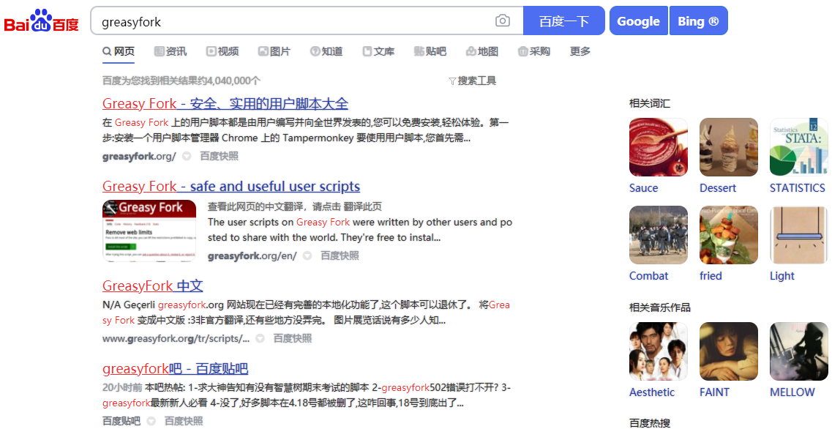
Task: Click the Light thumbnail image
Action: coord(799,235)
